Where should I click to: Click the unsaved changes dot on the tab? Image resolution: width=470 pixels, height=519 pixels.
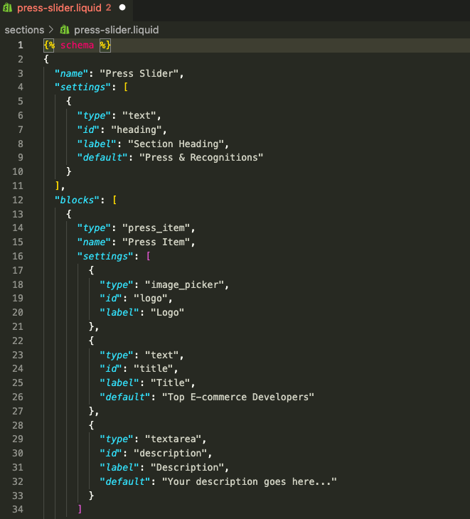point(122,8)
